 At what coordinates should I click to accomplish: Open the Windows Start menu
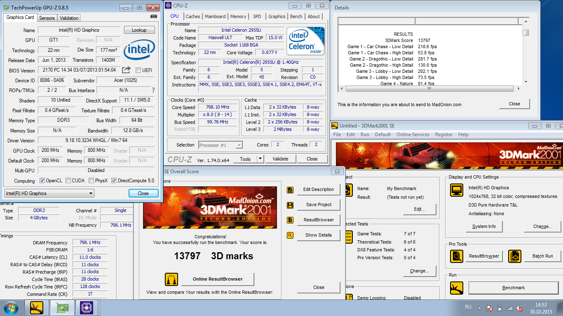click(x=11, y=308)
